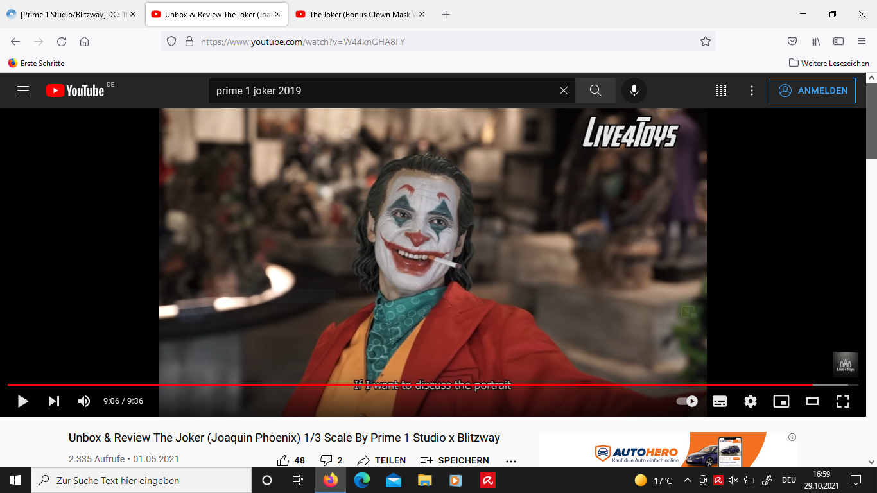Click the Live4Toys channel watermark
This screenshot has width=877, height=493.
(x=846, y=364)
